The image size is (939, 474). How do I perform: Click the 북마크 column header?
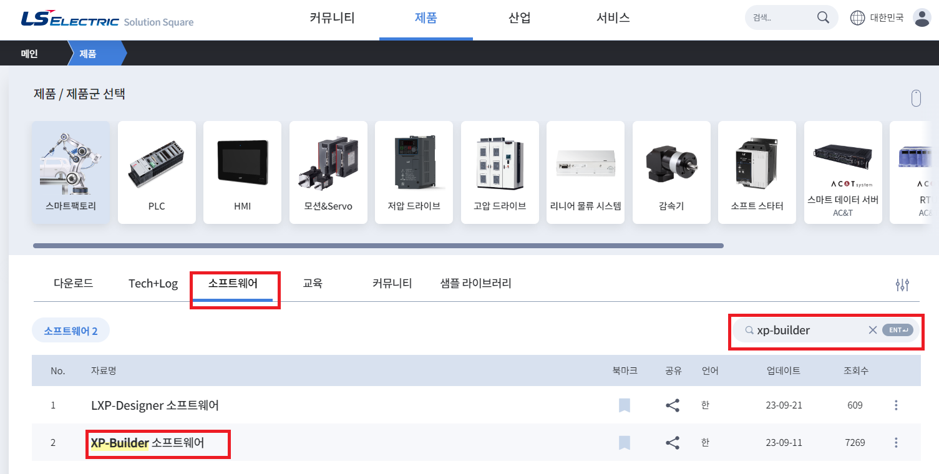pyautogui.click(x=625, y=370)
